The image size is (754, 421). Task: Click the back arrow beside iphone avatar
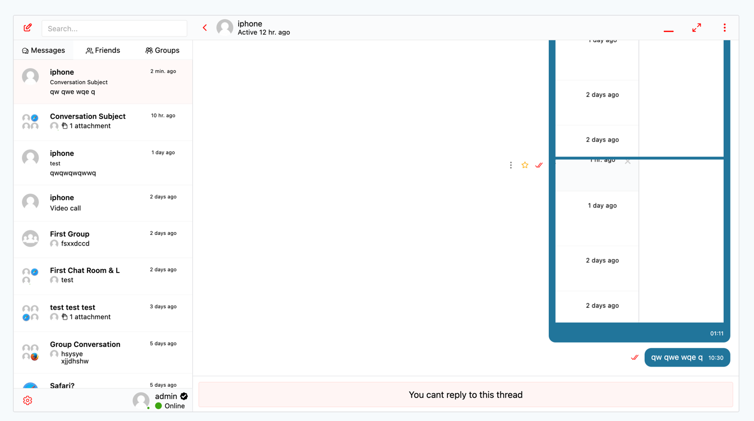pyautogui.click(x=205, y=27)
